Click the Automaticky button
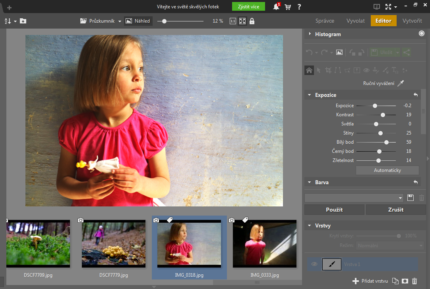Screen dimensions: 430x289 pos(387,170)
